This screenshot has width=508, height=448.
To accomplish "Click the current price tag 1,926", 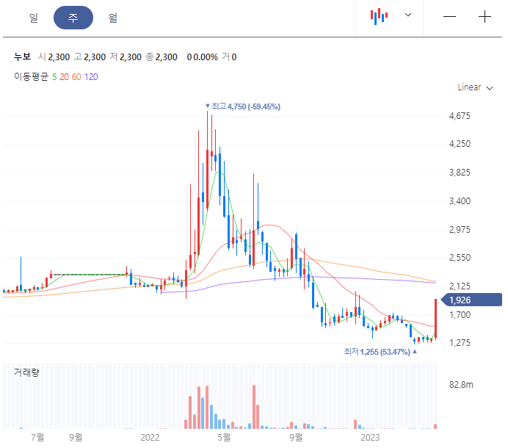I will tap(472, 300).
